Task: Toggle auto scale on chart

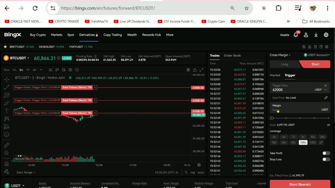Action: pos(201,172)
